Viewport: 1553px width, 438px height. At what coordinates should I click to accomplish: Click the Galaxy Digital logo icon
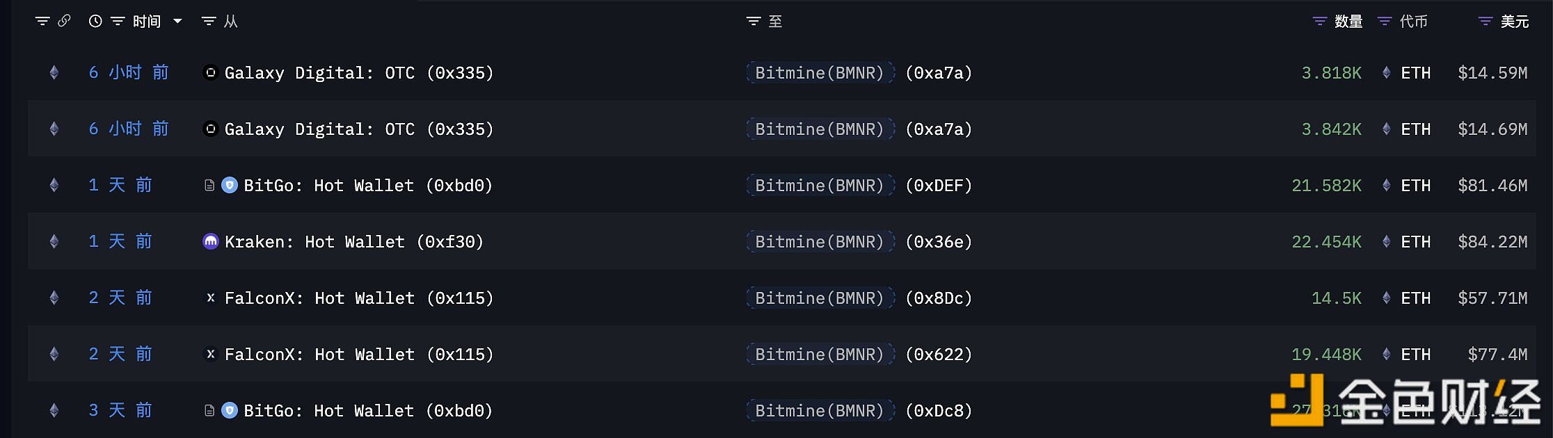210,72
